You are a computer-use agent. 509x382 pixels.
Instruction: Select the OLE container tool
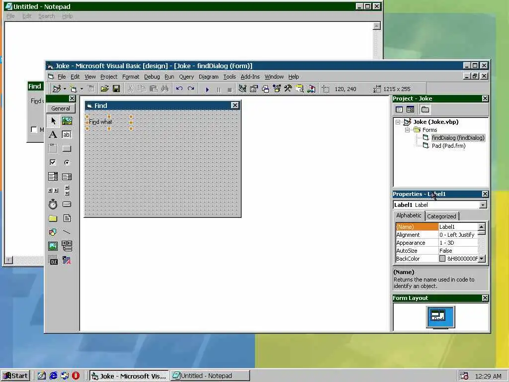(x=53, y=260)
